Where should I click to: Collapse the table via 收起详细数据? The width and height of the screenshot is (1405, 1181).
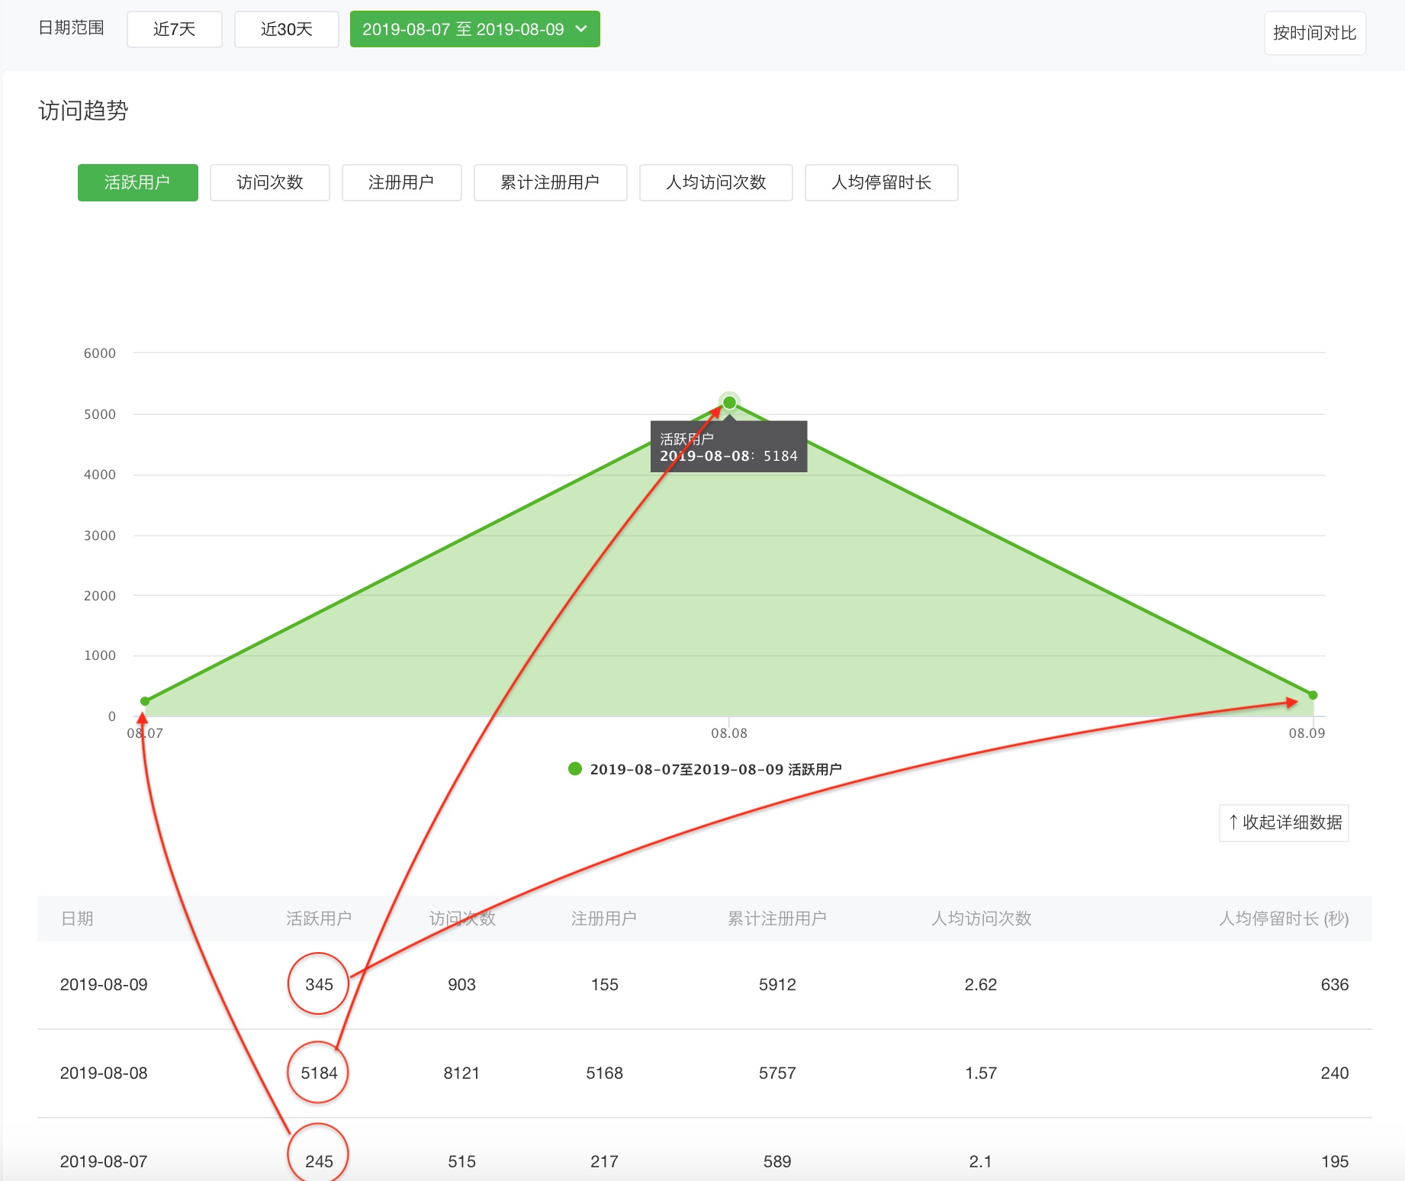(1284, 822)
